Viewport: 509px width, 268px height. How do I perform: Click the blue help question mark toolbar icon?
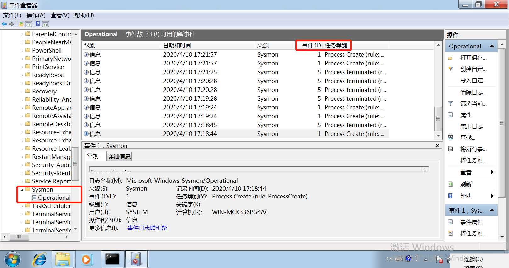tap(38, 24)
